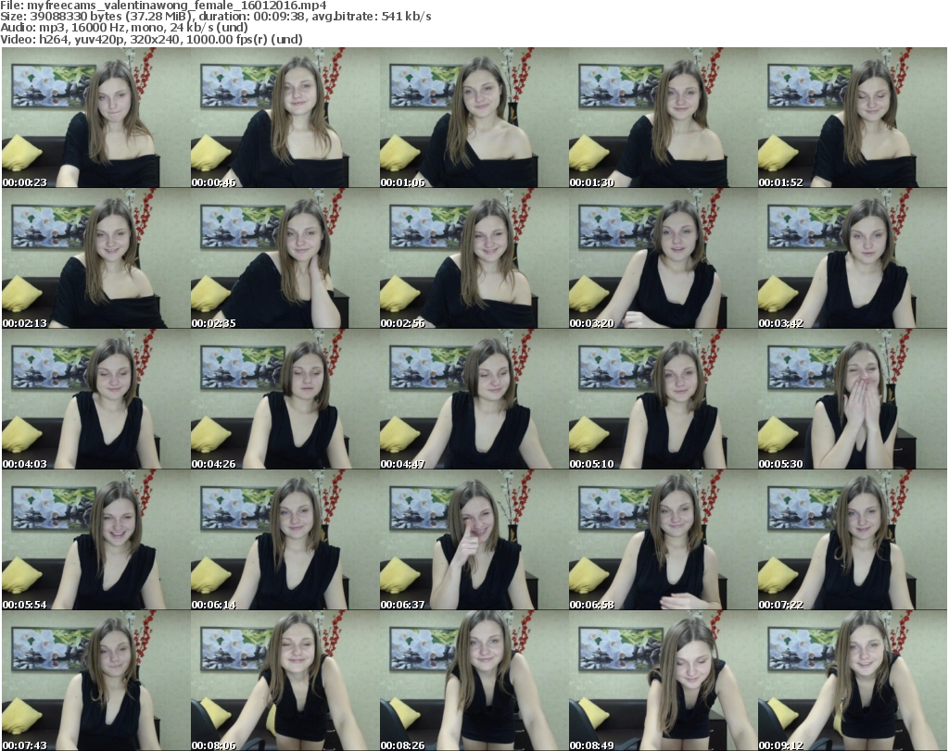Click the frame timestamped 00:05:54
Screen dimensions: 949x751
coord(96,540)
